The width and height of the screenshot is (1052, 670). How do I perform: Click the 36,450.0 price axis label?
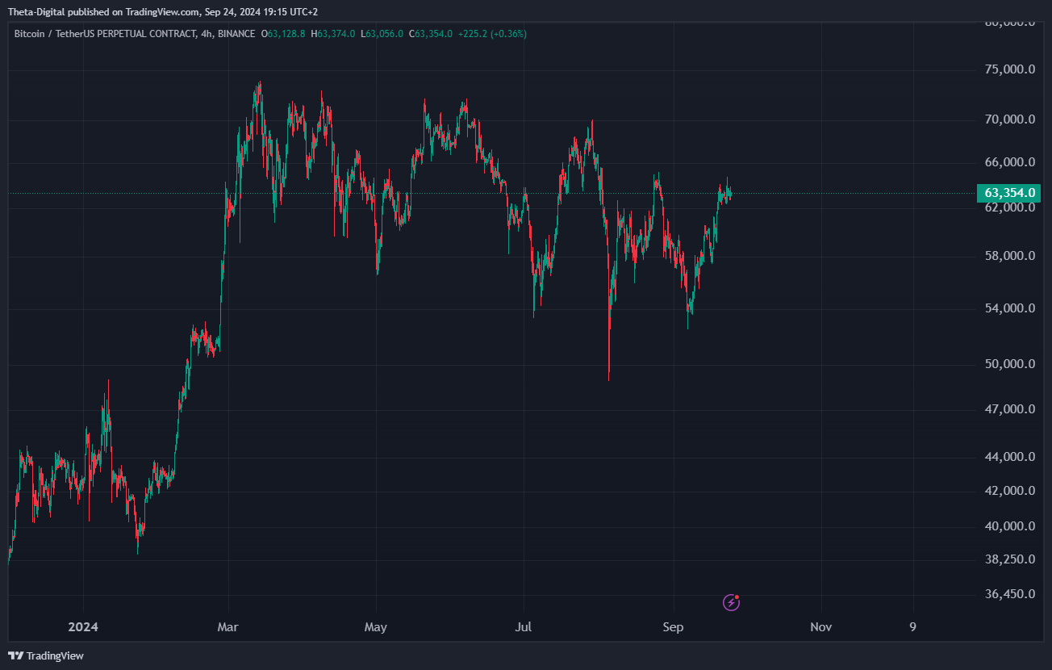tap(1010, 594)
